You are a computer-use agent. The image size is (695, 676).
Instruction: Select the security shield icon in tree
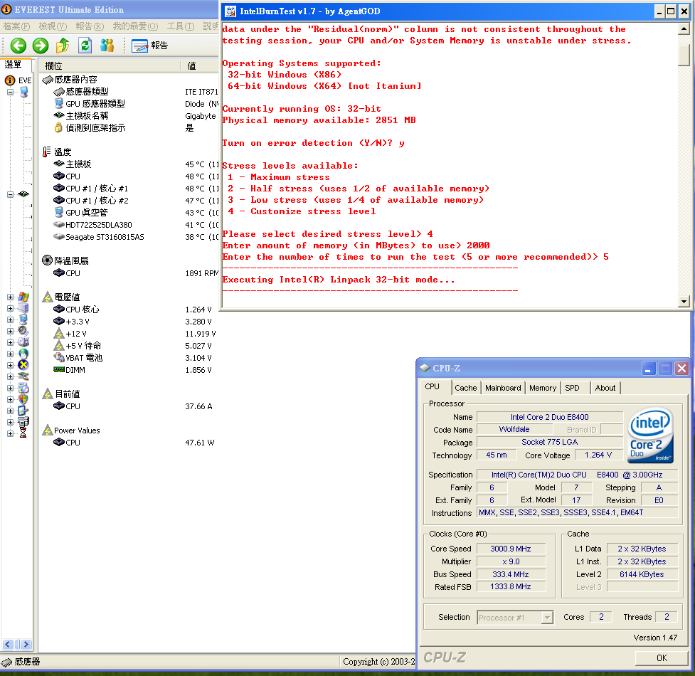click(x=23, y=399)
